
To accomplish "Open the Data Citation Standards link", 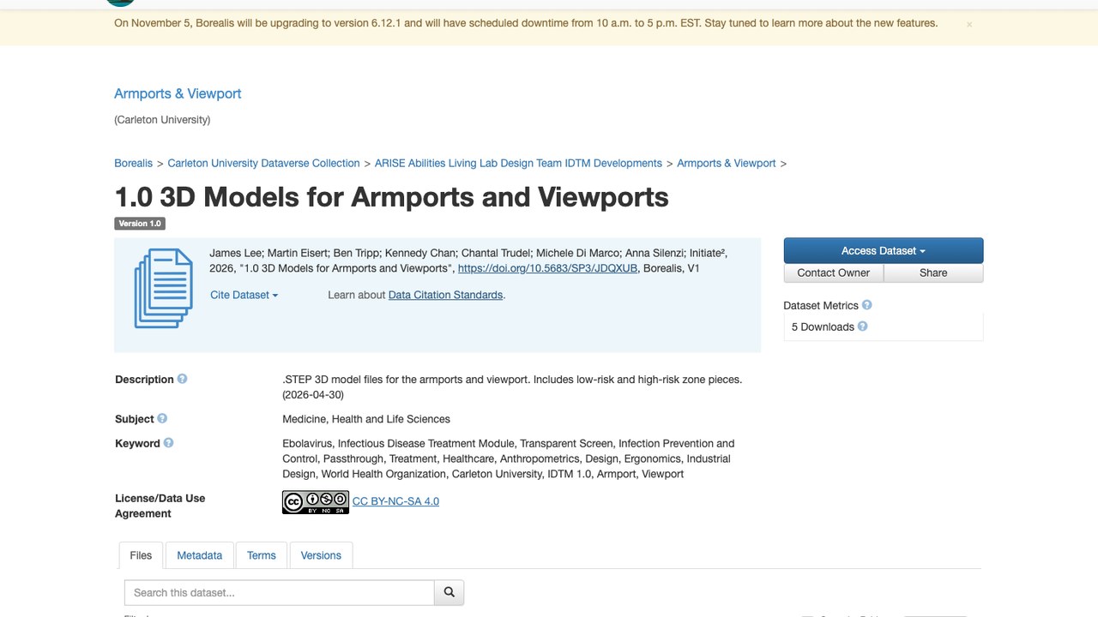I will click(x=445, y=295).
